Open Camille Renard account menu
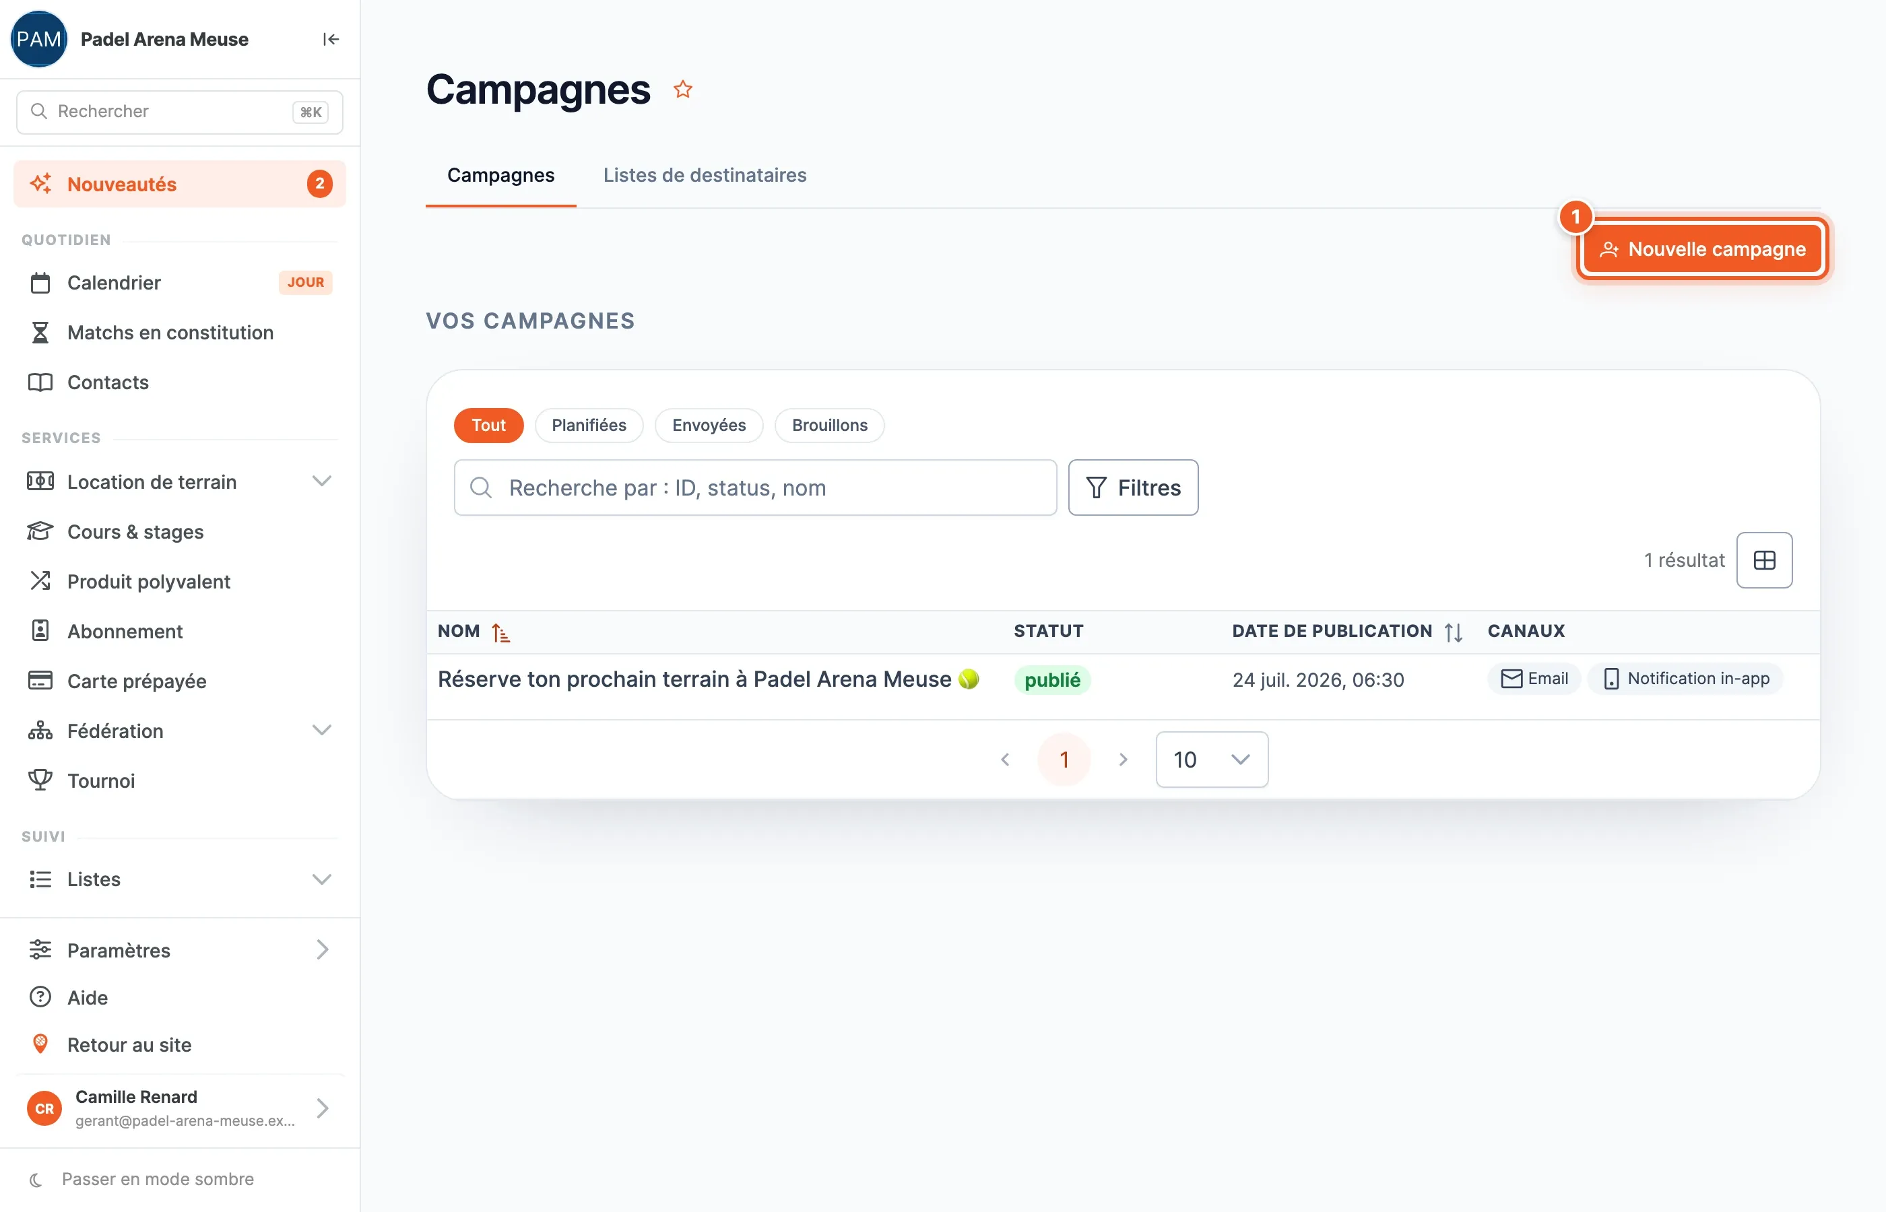Image resolution: width=1886 pixels, height=1212 pixels. coord(179,1108)
